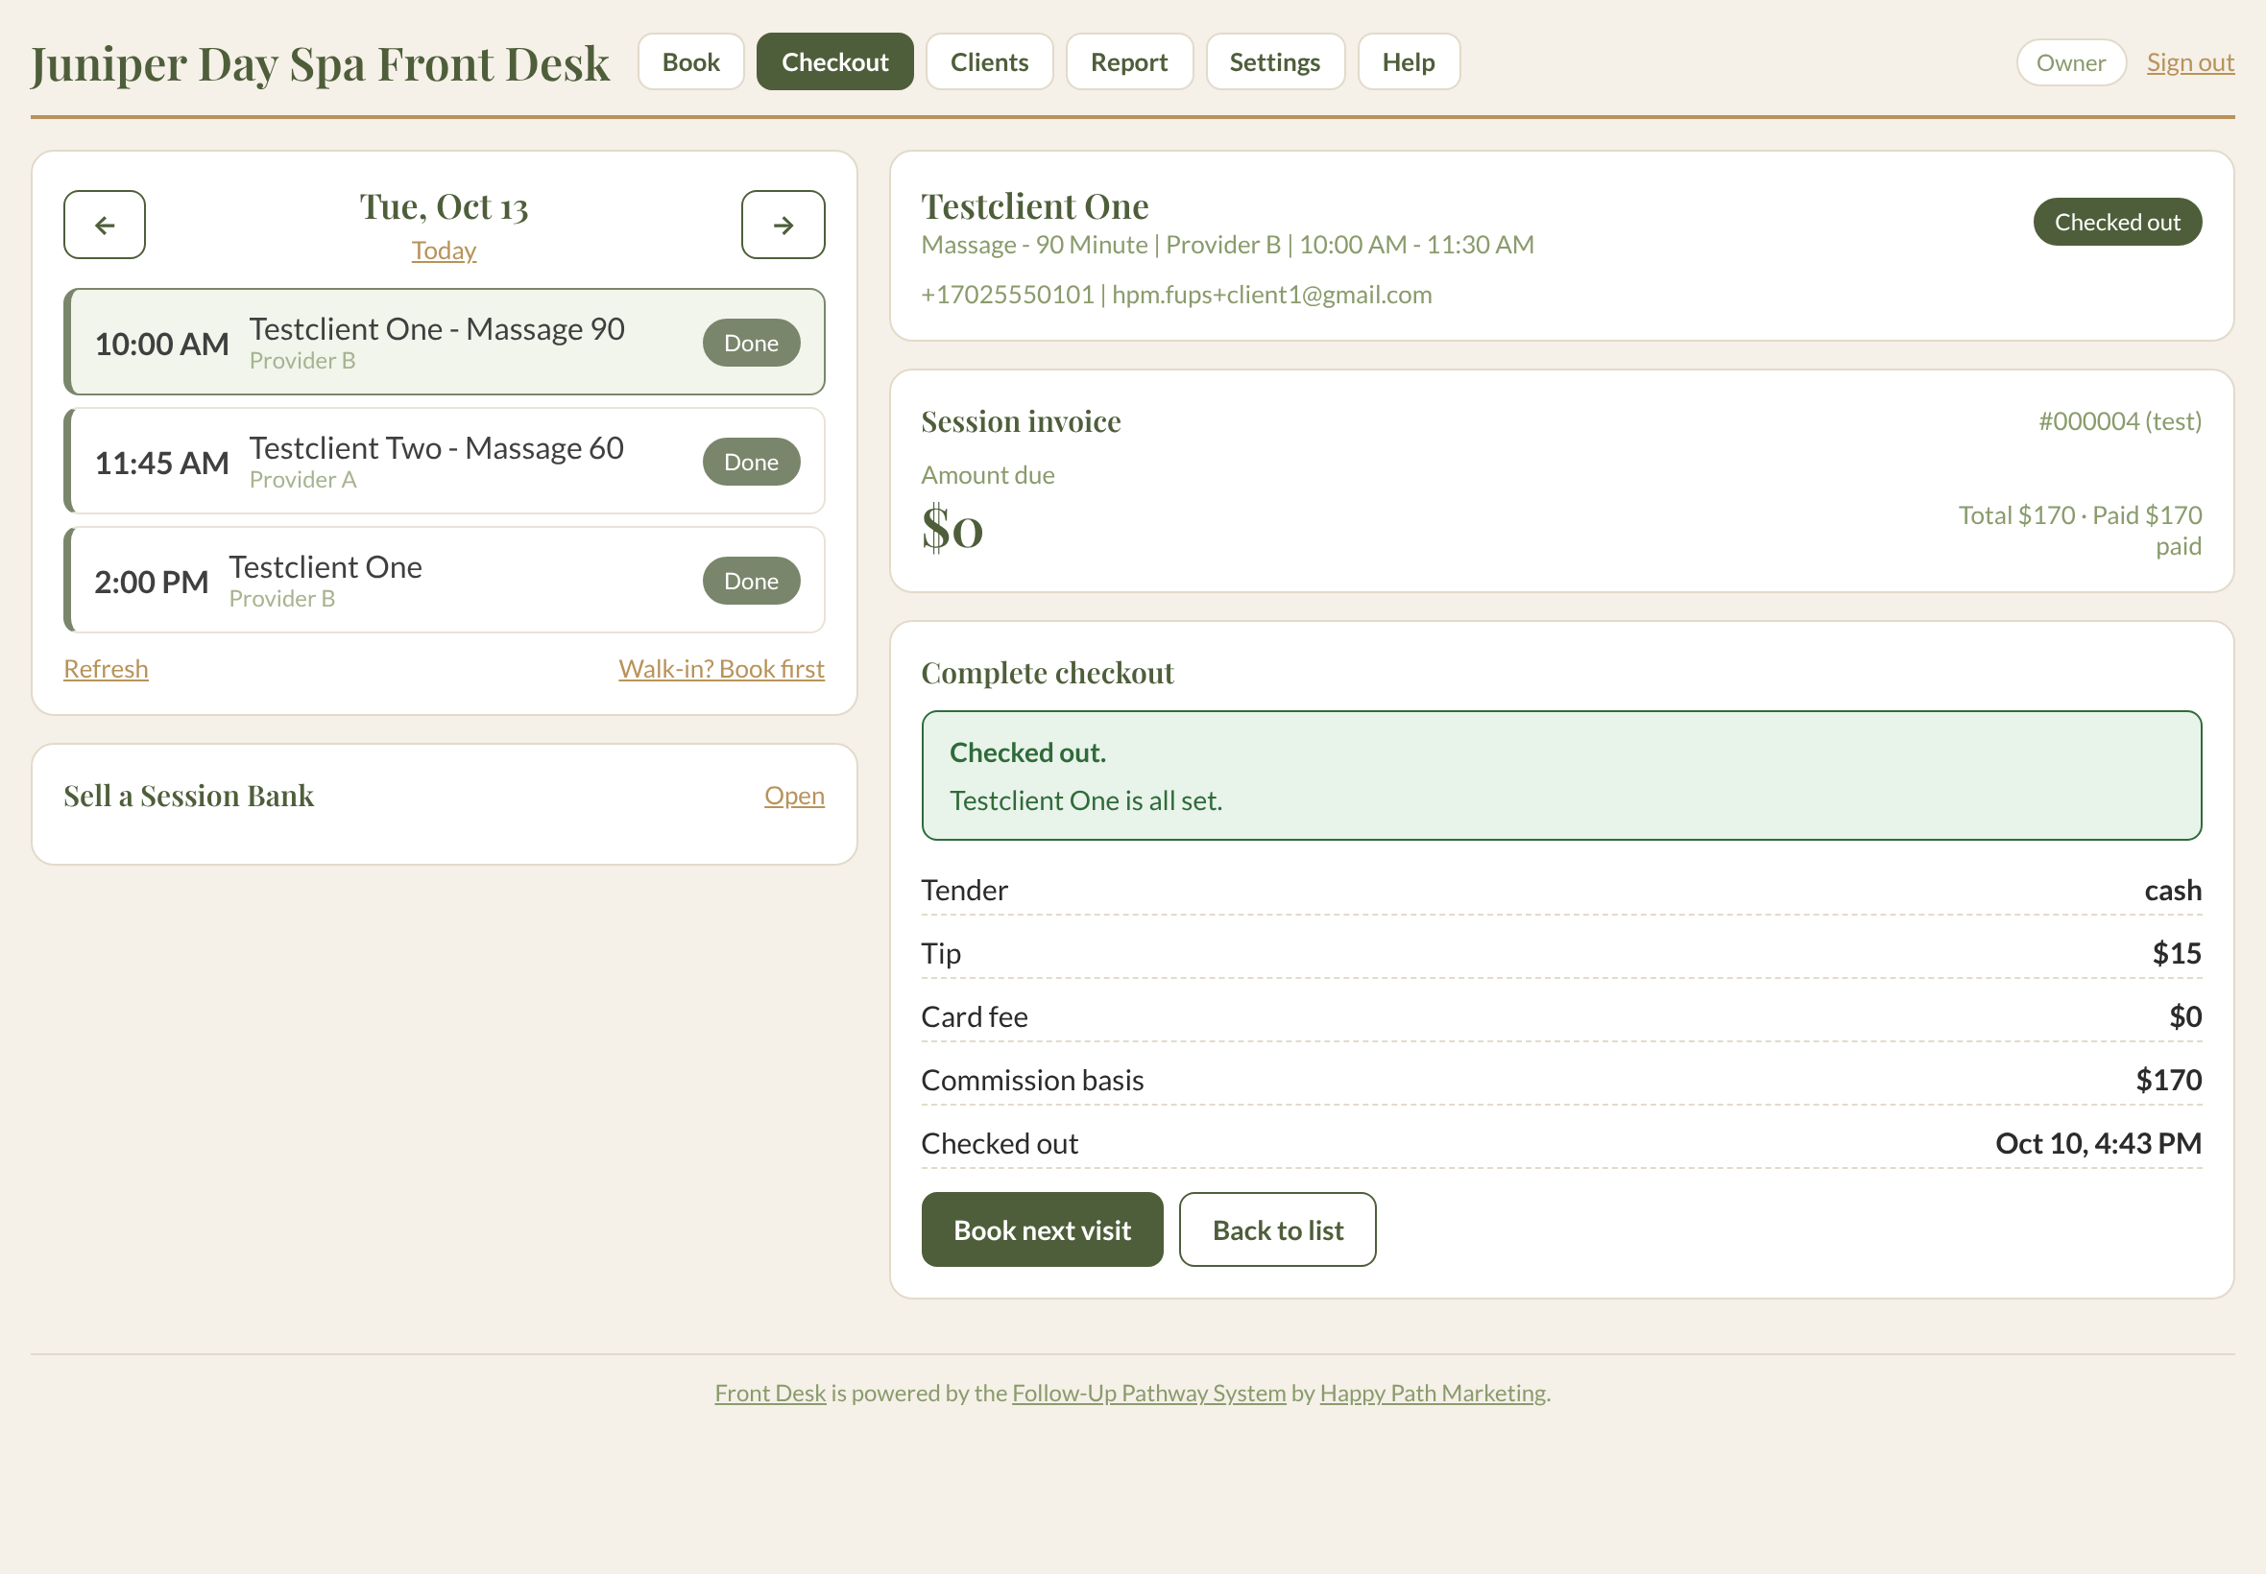Open the Settings tab

coord(1274,62)
